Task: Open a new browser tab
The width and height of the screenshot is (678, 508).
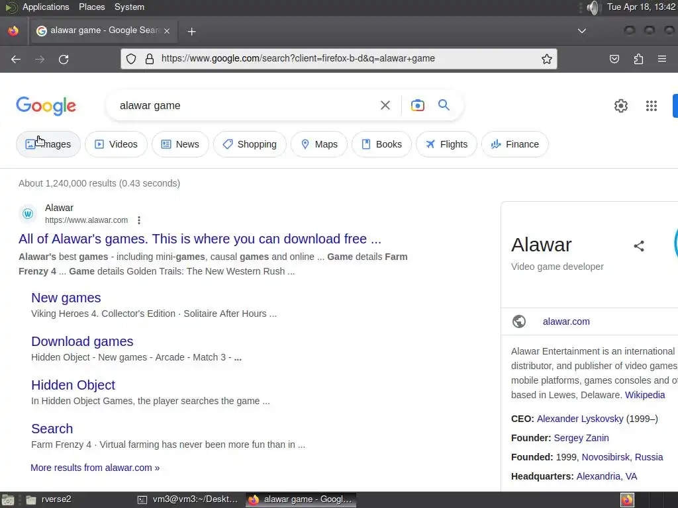Action: (191, 31)
